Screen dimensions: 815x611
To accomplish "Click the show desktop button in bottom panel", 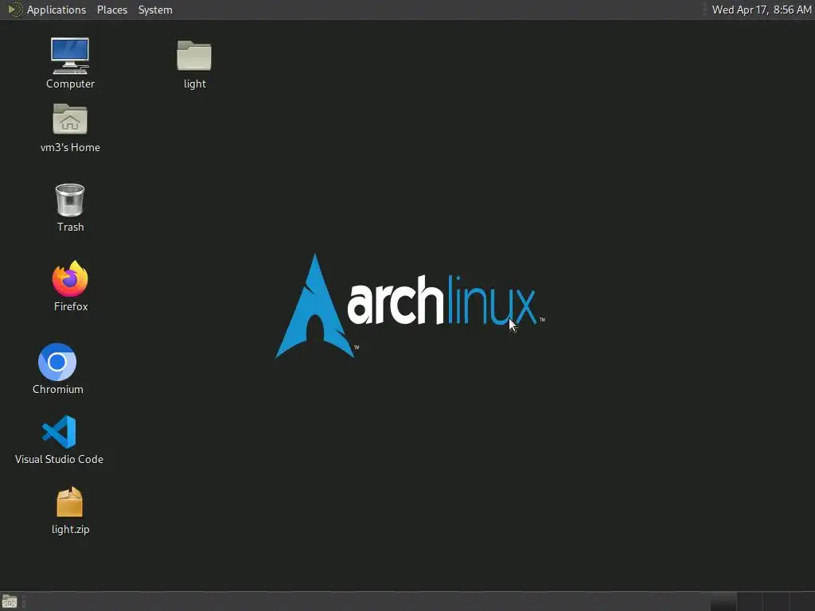I will [10, 601].
